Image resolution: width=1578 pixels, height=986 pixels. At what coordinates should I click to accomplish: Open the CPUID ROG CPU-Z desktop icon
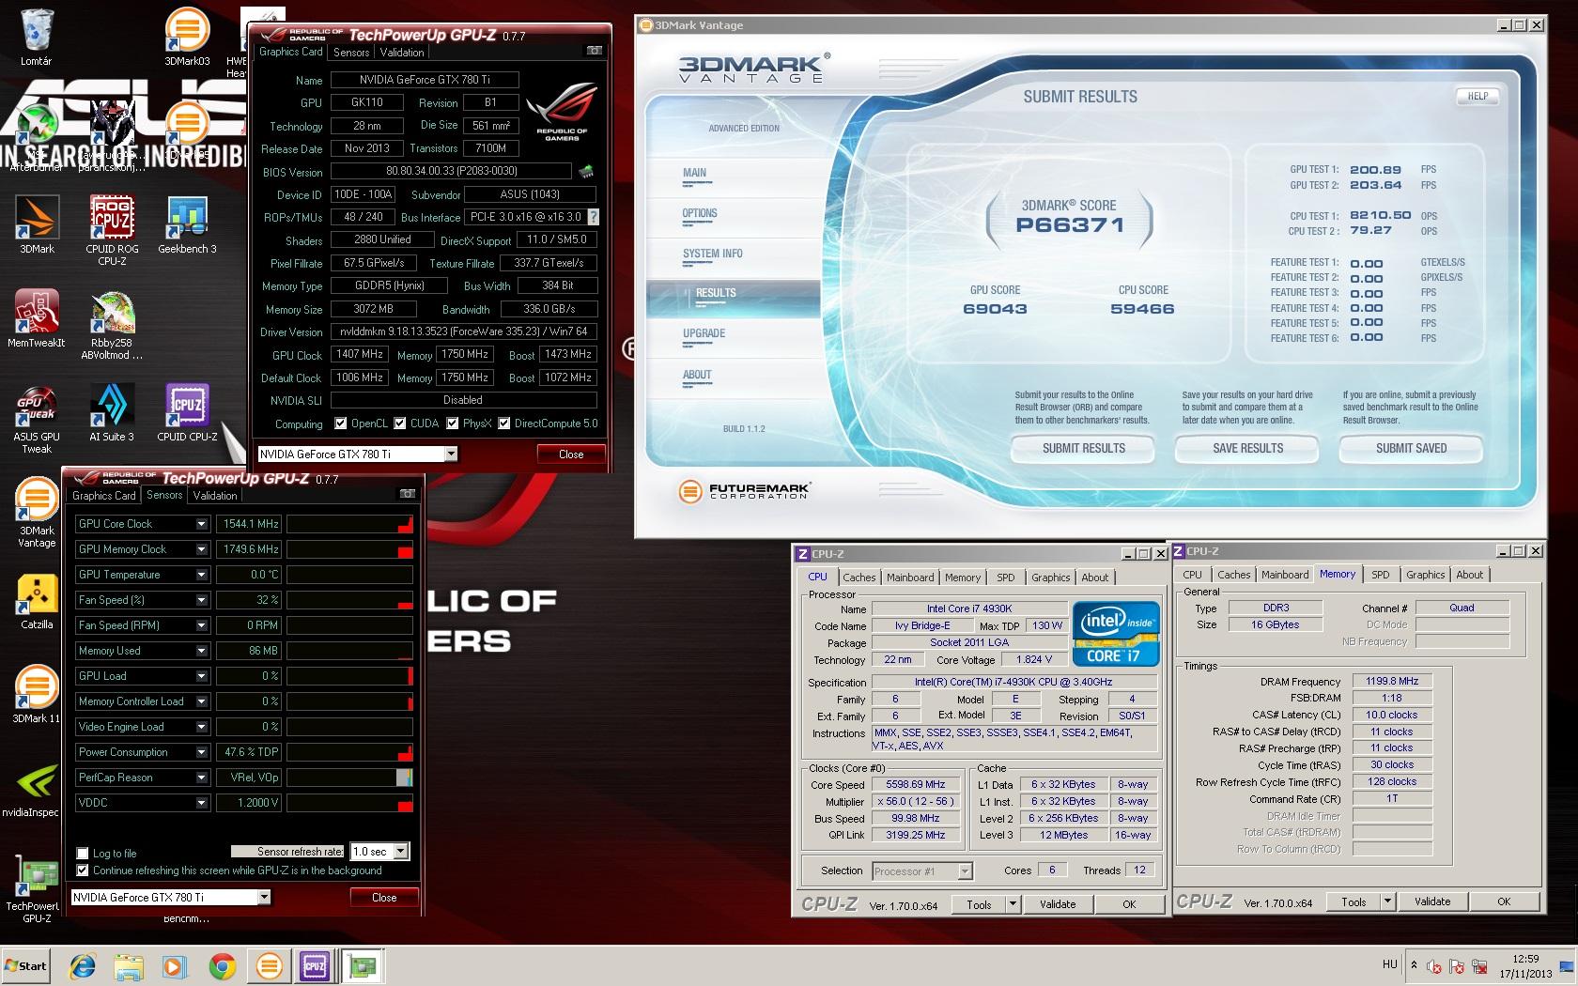tap(112, 230)
